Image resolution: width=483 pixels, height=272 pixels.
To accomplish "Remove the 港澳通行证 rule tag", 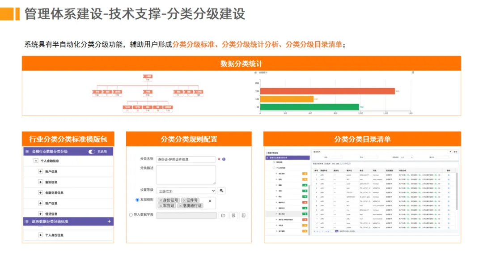I will coord(181,206).
